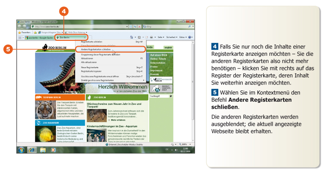Viewport: 328px width, 175px height.
Task: Switch to the 'zoo berlin - Google-Suche' tab
Action: point(39,37)
